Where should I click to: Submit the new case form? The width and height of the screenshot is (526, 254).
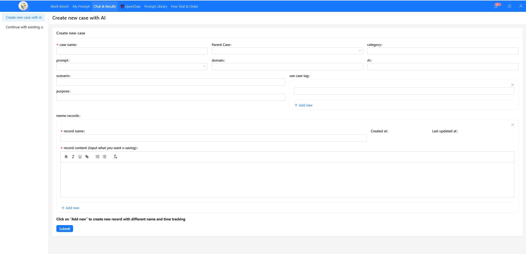point(64,228)
